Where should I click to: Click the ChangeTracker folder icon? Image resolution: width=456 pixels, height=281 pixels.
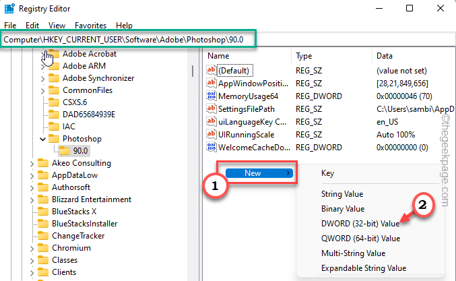click(x=42, y=236)
